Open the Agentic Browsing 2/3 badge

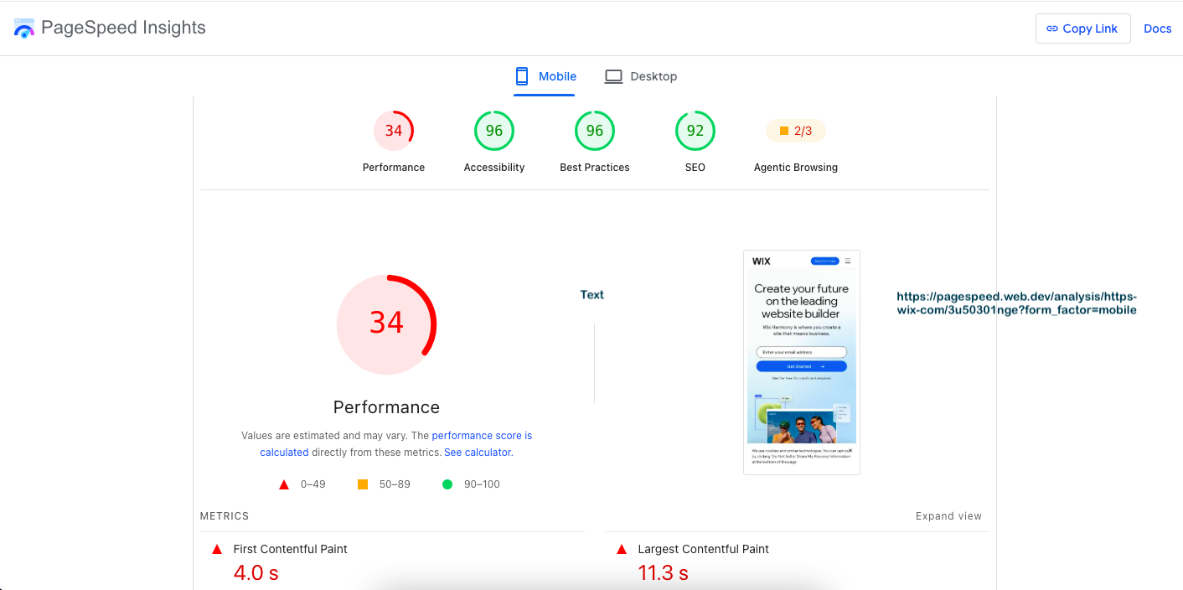(x=796, y=131)
